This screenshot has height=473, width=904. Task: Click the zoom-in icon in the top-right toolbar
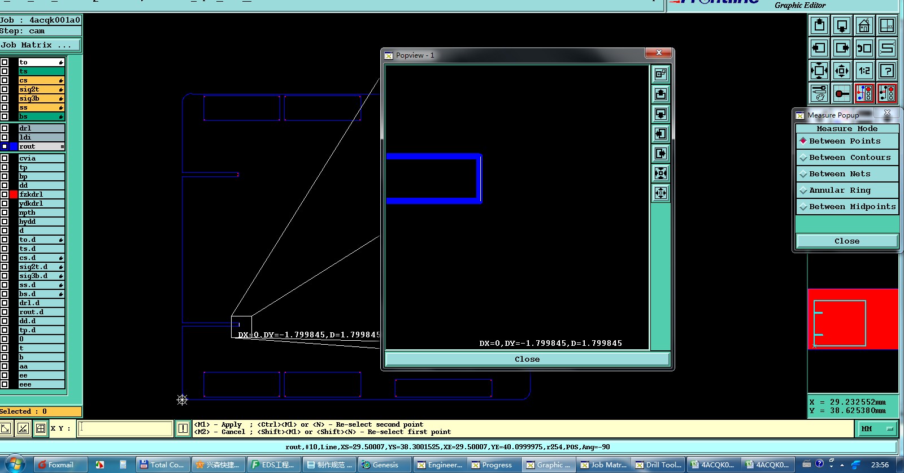click(x=819, y=25)
